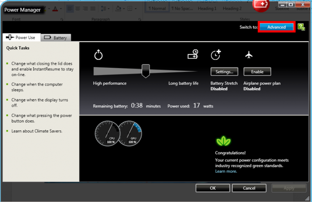The image size is (312, 202).
Task: Click the Battery Stretch clock icon
Action: point(216,55)
